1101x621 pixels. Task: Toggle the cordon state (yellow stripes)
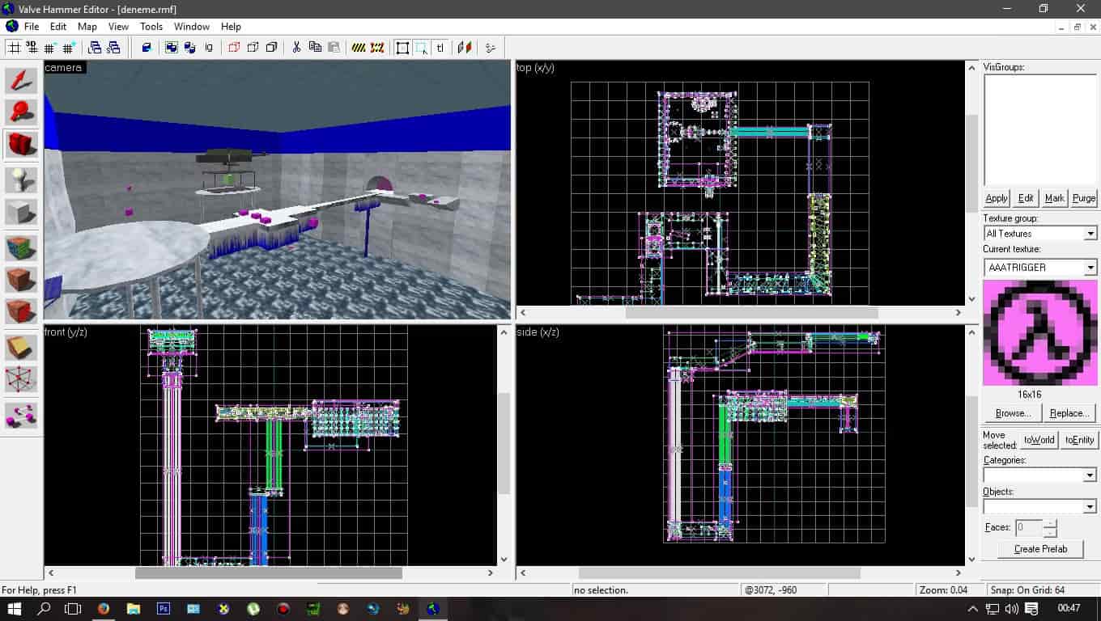(x=359, y=48)
